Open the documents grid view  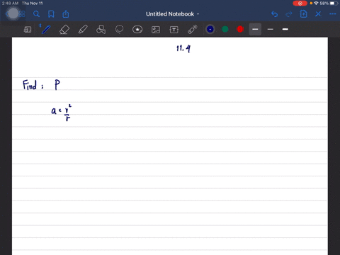click(22, 14)
